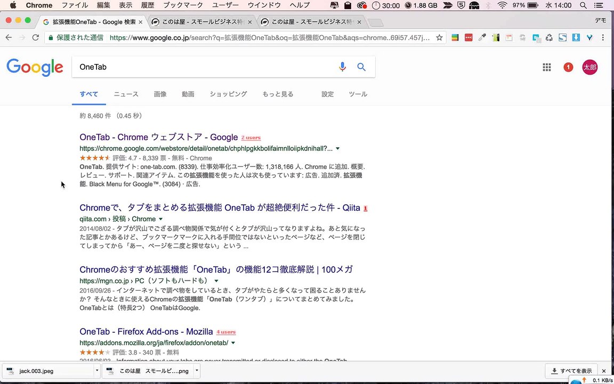Open the red LastPass extension icon
Image resolution: width=614 pixels, height=384 pixels.
[x=468, y=38]
